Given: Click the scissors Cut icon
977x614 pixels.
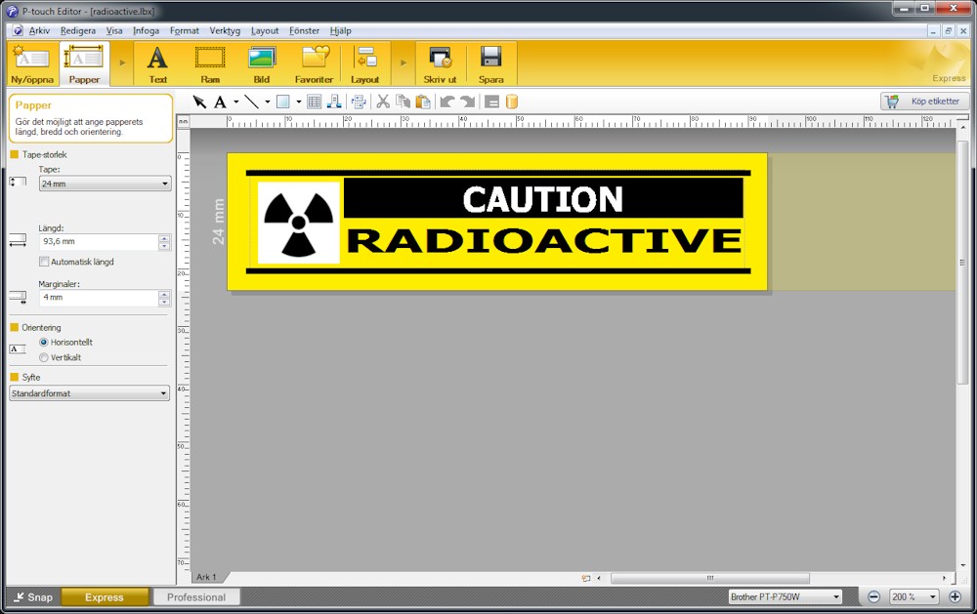Looking at the screenshot, I should [383, 102].
